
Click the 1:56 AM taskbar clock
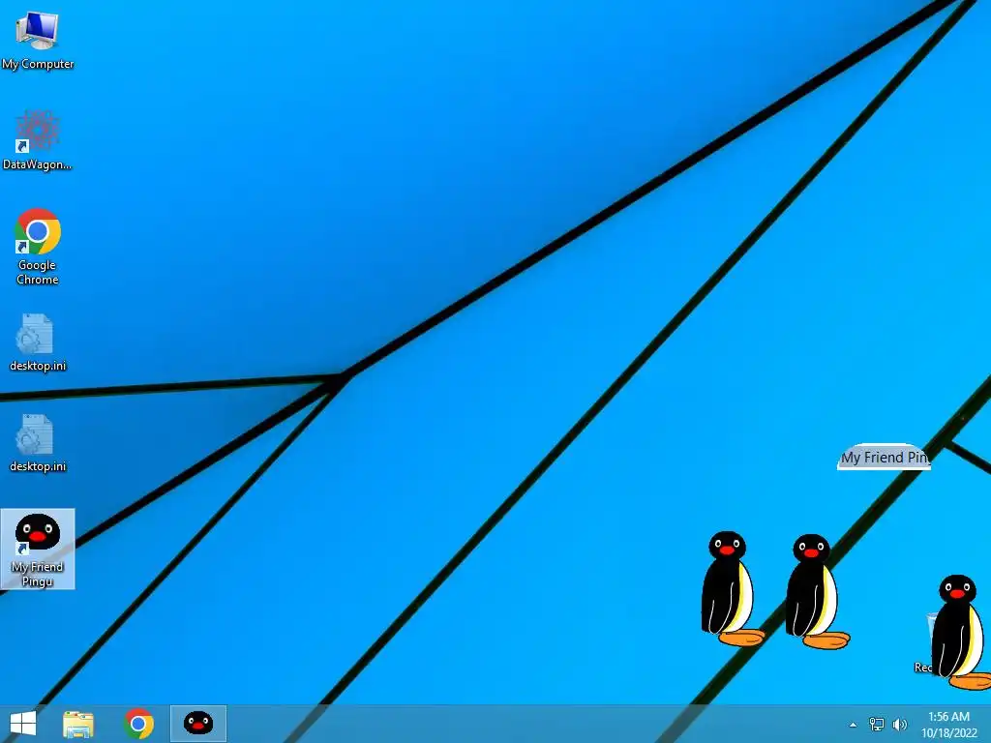click(948, 725)
